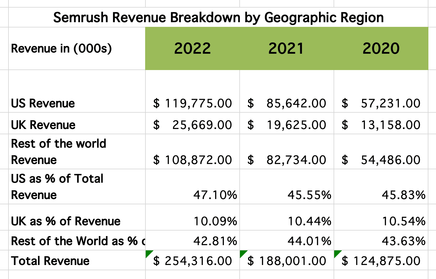Select the 10.44% cell
436x279 pixels.
point(287,217)
